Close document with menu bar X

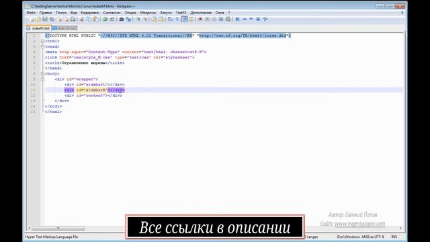(402, 13)
